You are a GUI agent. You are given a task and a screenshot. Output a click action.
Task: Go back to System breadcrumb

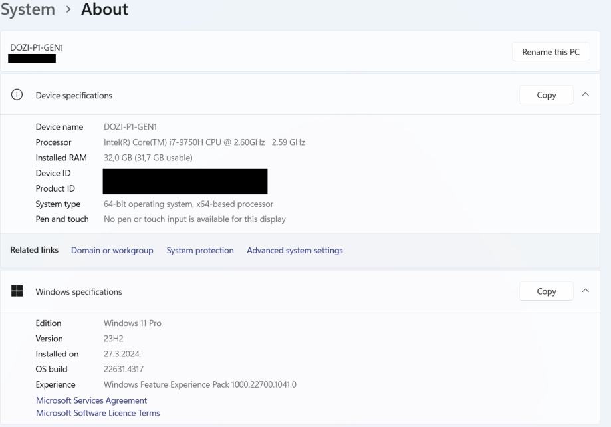(x=28, y=9)
